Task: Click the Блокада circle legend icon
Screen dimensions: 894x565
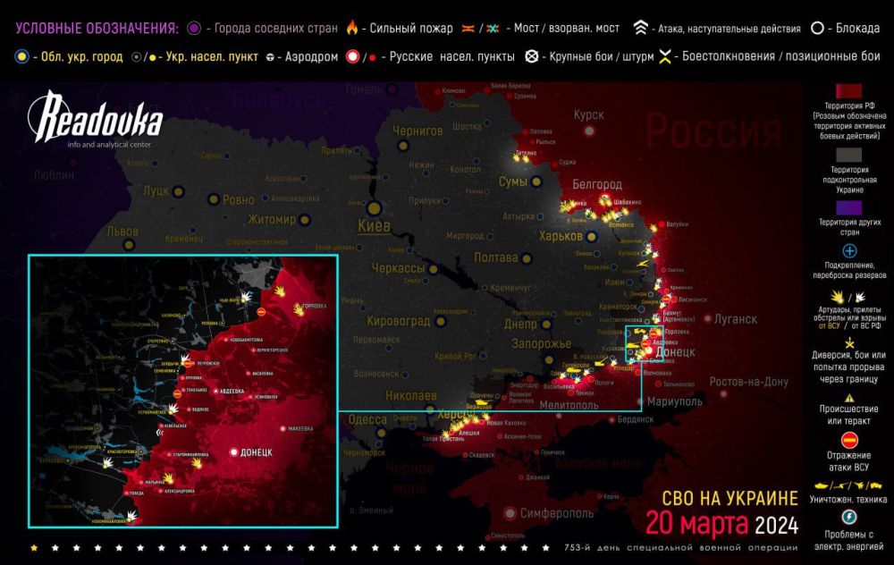Action: point(817,28)
